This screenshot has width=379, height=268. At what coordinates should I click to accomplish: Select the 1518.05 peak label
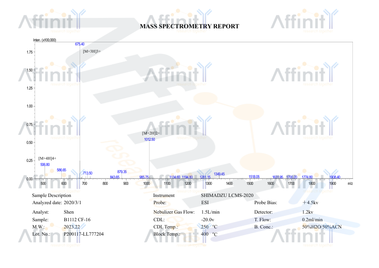coord(254,177)
